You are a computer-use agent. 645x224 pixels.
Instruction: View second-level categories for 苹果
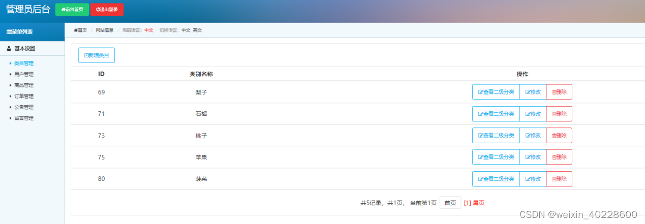(x=496, y=157)
